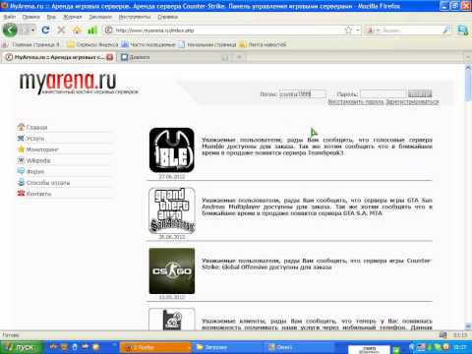This screenshot has height=354, width=472.
Task: Focus the Пароль input field
Action: pos(383,94)
